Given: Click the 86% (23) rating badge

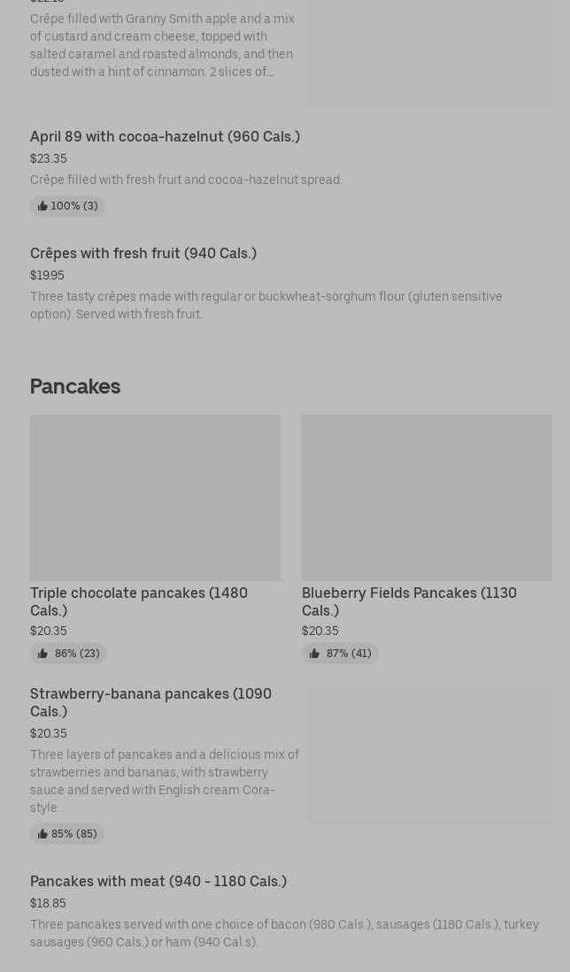Looking at the screenshot, I should (x=69, y=654).
